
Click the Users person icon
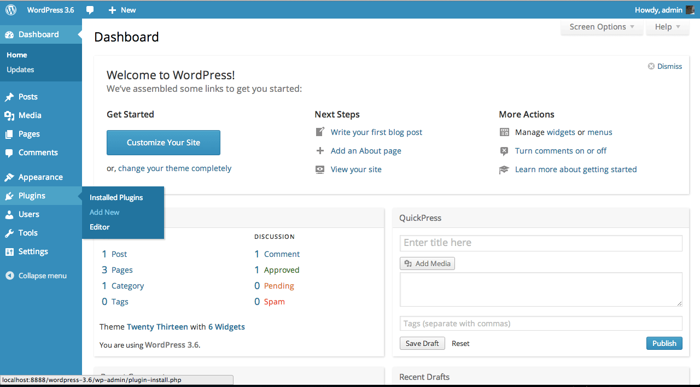pos(9,214)
